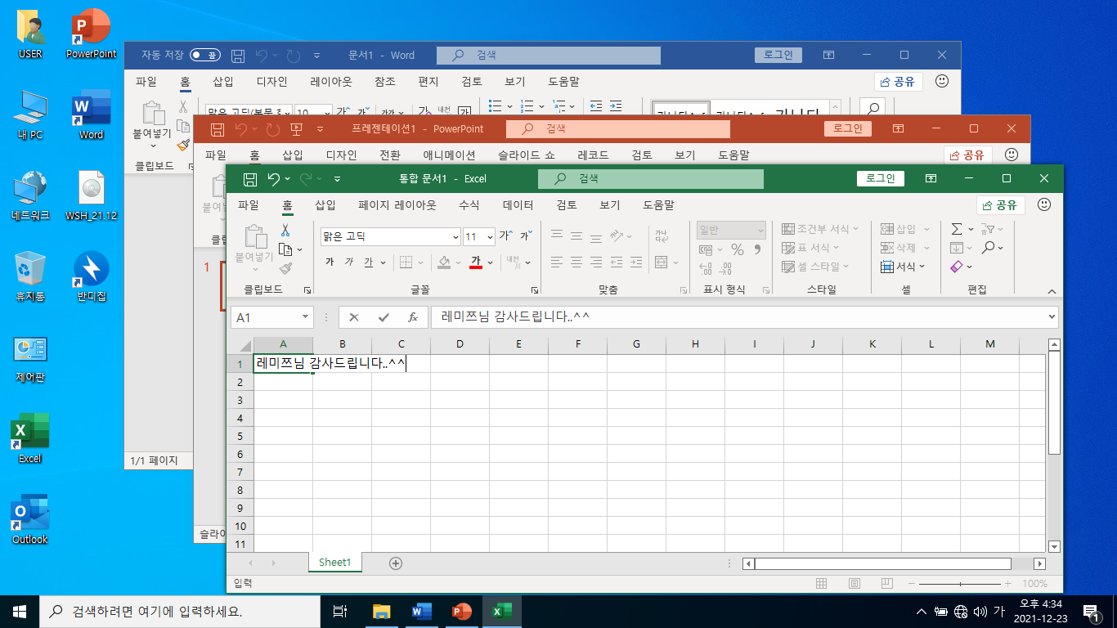Viewport: 1117px width, 628px height.
Task: Customize Excel's quick access toolbar dropdown
Action: 337,178
